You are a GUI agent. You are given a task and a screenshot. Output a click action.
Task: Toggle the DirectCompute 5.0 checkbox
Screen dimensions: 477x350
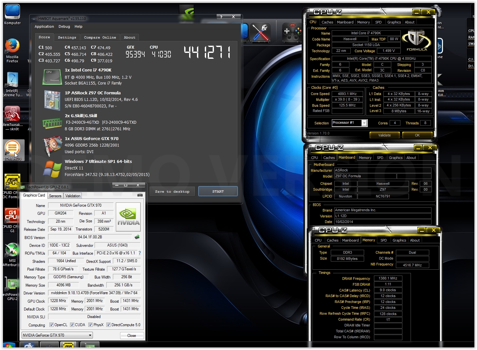pos(108,325)
